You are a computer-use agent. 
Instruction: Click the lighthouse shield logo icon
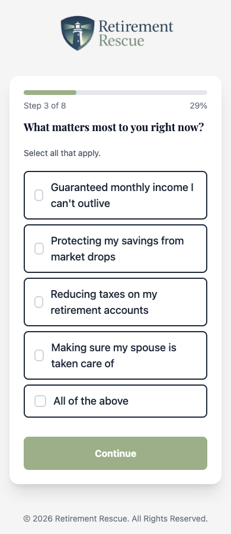click(78, 33)
